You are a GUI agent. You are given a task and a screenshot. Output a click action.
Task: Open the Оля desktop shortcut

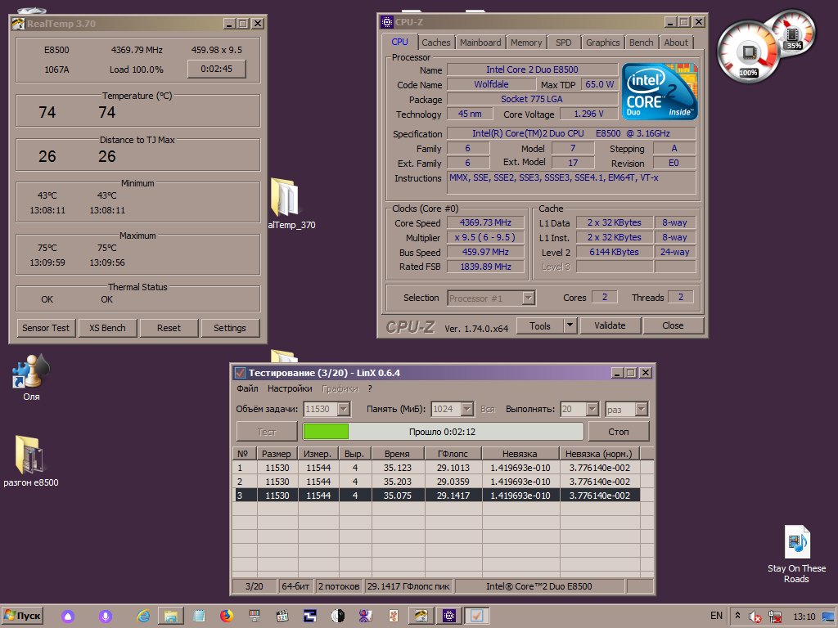pos(31,372)
